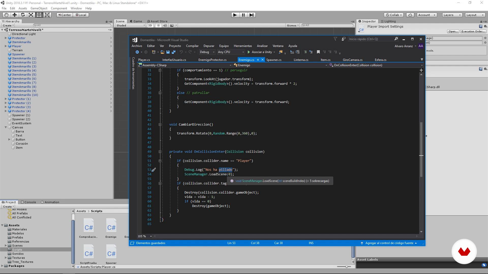The height and width of the screenshot is (274, 488).
Task: Open Unity cloud services
Action: tap(410, 15)
